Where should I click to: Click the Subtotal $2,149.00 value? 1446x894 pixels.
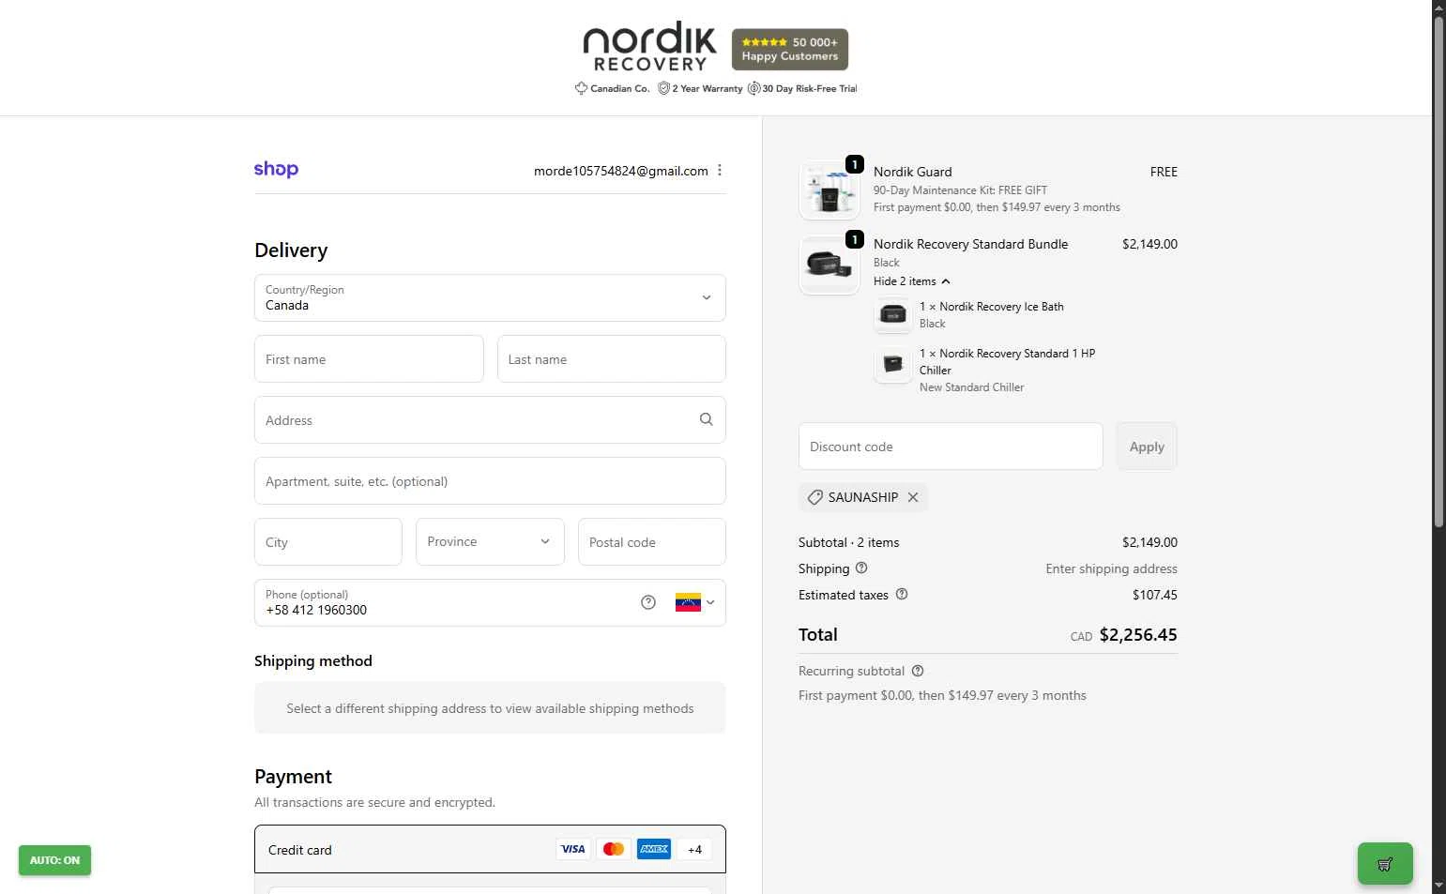pyautogui.click(x=1149, y=542)
